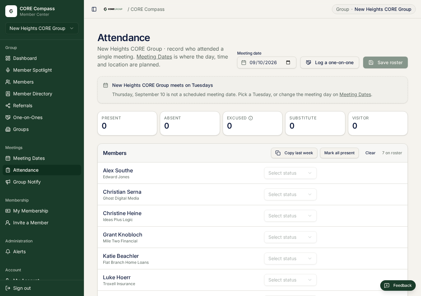The width and height of the screenshot is (421, 296).
Task: Click the Present count card
Action: click(x=127, y=123)
